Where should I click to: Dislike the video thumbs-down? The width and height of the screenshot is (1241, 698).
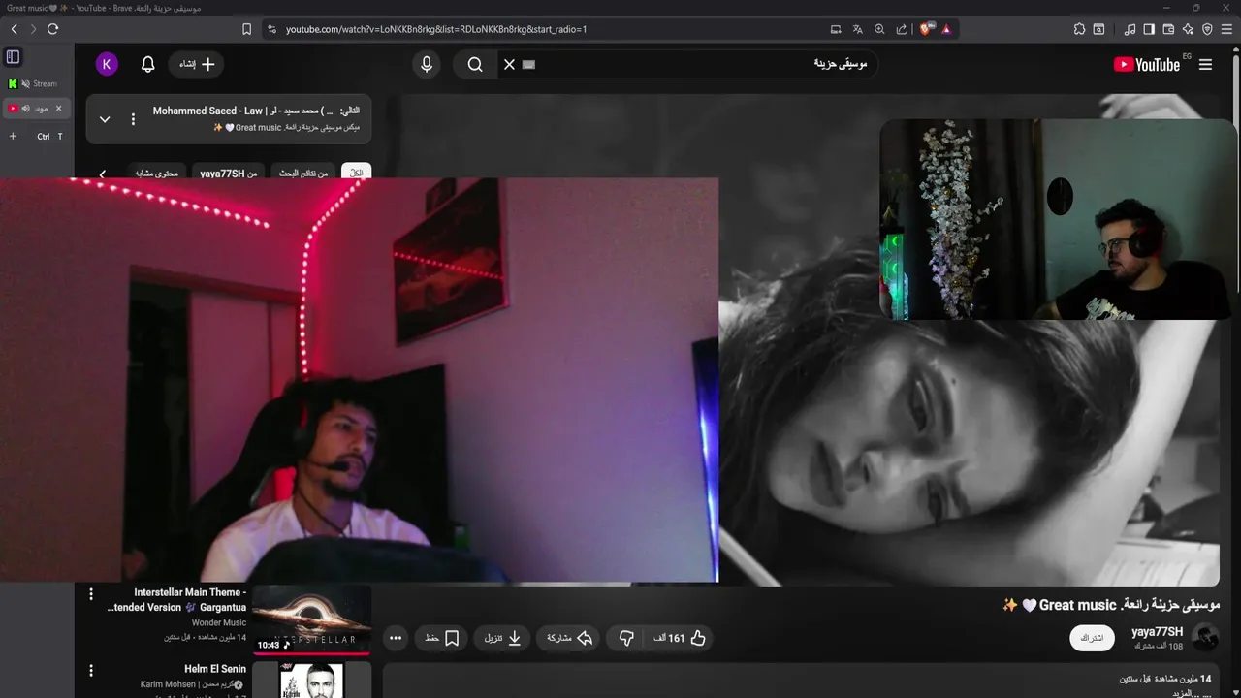(625, 638)
